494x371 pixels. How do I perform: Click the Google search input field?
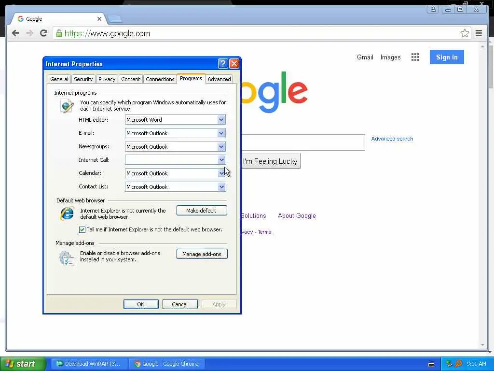pyautogui.click(x=303, y=143)
